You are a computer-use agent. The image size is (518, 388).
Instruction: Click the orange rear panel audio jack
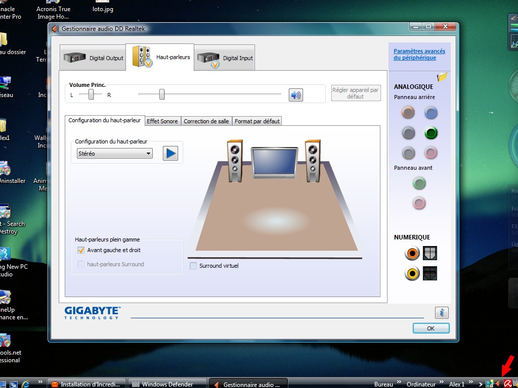pyautogui.click(x=408, y=113)
